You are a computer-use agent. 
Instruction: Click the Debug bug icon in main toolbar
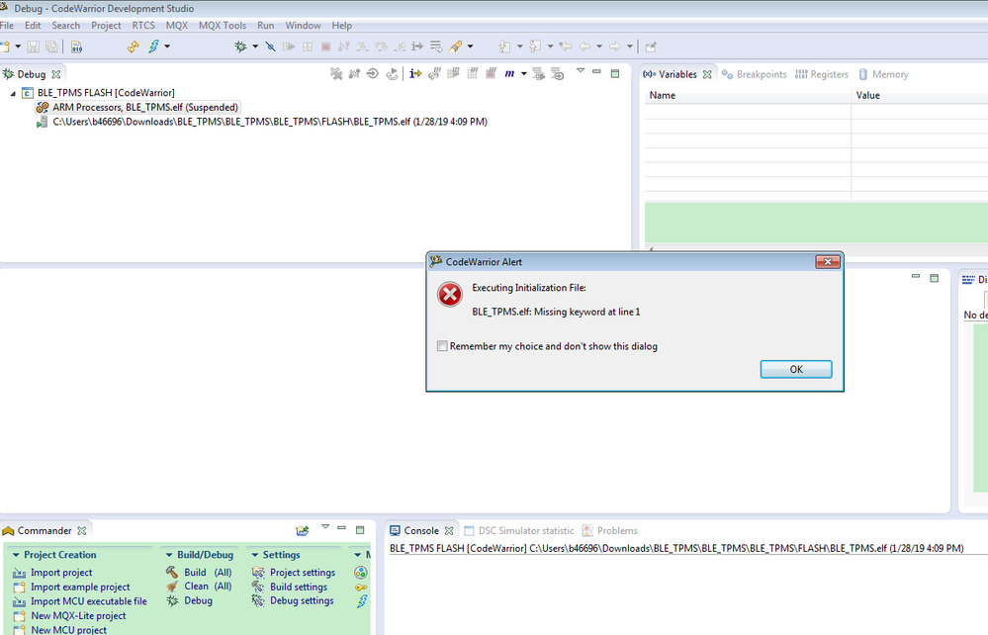click(x=240, y=46)
